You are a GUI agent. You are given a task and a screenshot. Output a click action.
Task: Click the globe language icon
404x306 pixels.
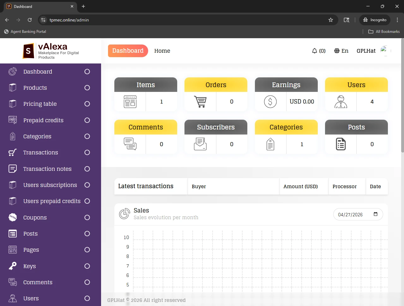point(337,51)
